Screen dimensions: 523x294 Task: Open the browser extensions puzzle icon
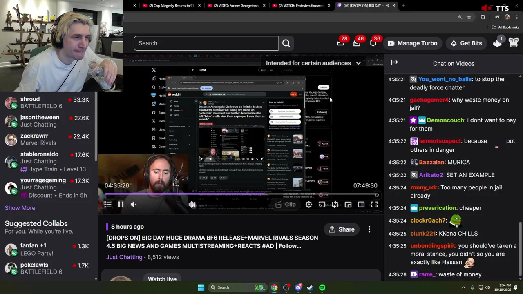point(483,17)
